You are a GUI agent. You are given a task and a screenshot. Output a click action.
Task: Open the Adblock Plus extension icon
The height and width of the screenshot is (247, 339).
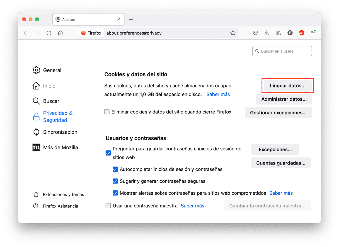click(302, 33)
